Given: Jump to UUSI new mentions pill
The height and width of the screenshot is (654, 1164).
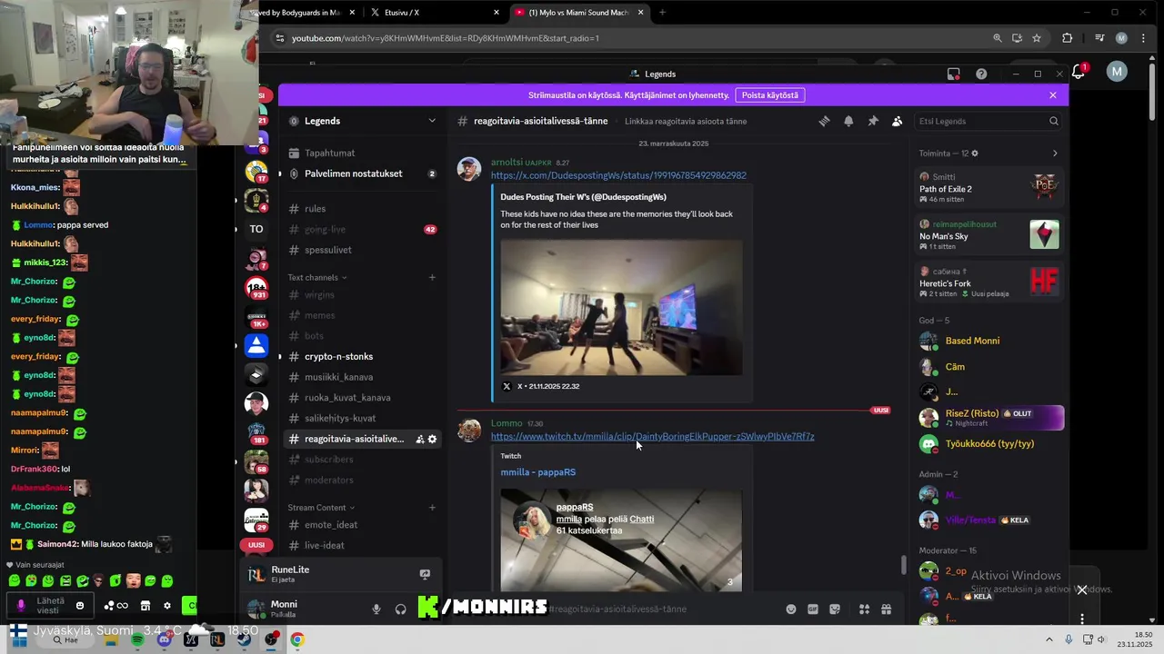Looking at the screenshot, I should 256,545.
